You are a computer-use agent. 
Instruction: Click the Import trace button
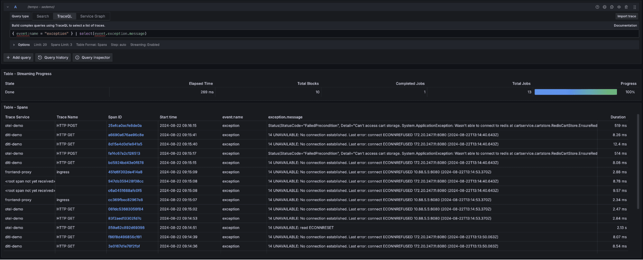627,16
